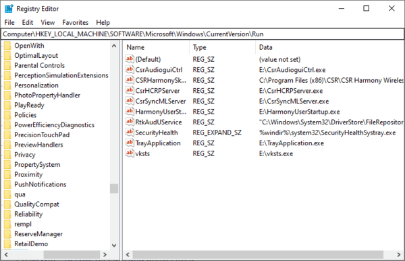Click the folder icon of Personalization key

point(7,85)
